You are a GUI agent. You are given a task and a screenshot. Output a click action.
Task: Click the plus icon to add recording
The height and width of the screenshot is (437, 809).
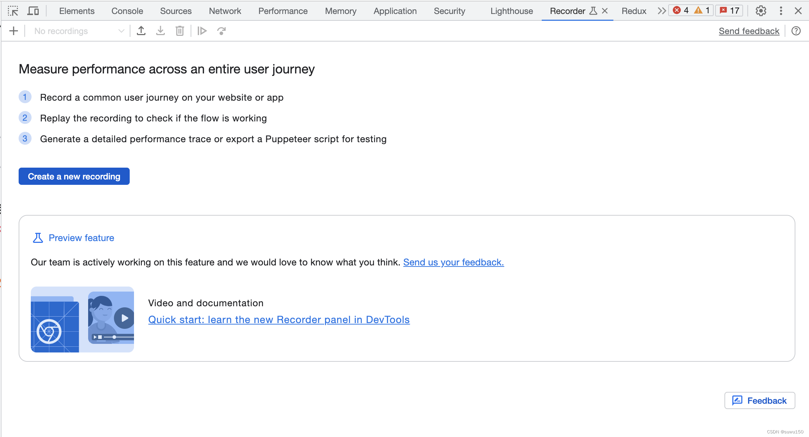coord(14,31)
